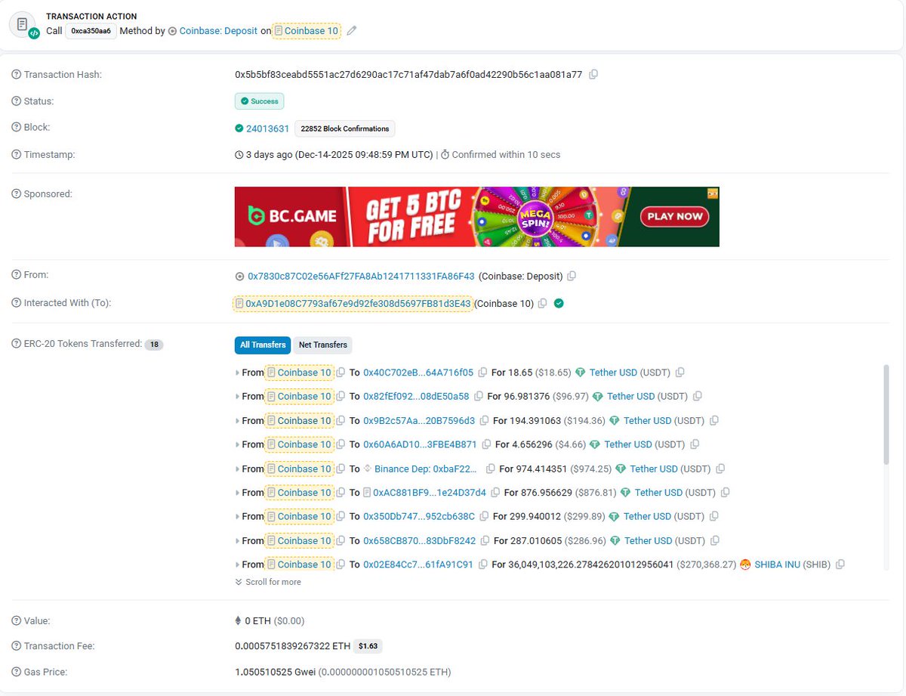This screenshot has height=696, width=906.
Task: Click the 22852 Block Confirmations badge
Action: [x=344, y=128]
